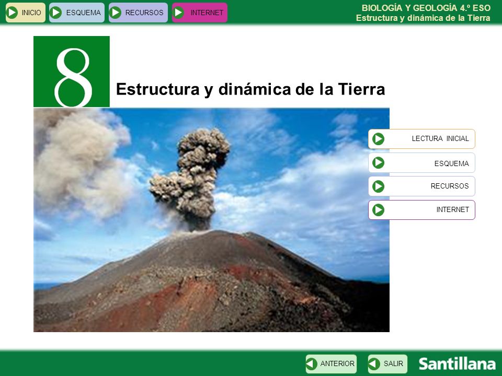Click the play icon on side INTERNET button
This screenshot has height=376, width=502.
(378, 210)
